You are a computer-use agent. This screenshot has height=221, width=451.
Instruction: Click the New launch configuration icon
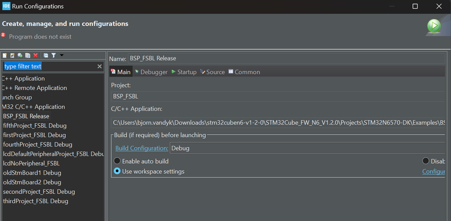[x=5, y=55]
